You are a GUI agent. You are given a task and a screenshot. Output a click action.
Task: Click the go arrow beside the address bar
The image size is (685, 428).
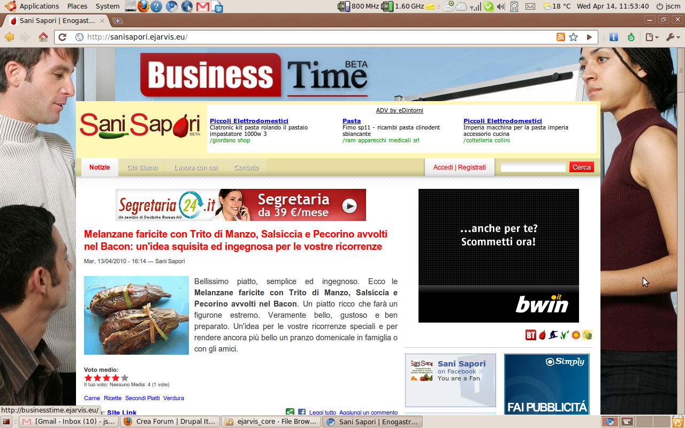pos(589,37)
